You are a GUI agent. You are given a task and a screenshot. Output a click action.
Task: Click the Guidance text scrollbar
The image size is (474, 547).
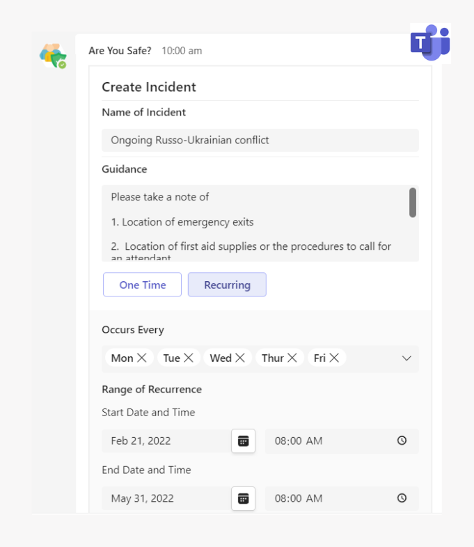tap(413, 203)
